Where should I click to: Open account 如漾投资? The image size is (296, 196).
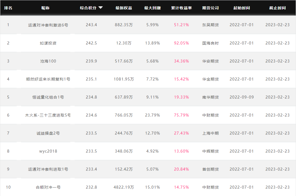tap(48, 43)
